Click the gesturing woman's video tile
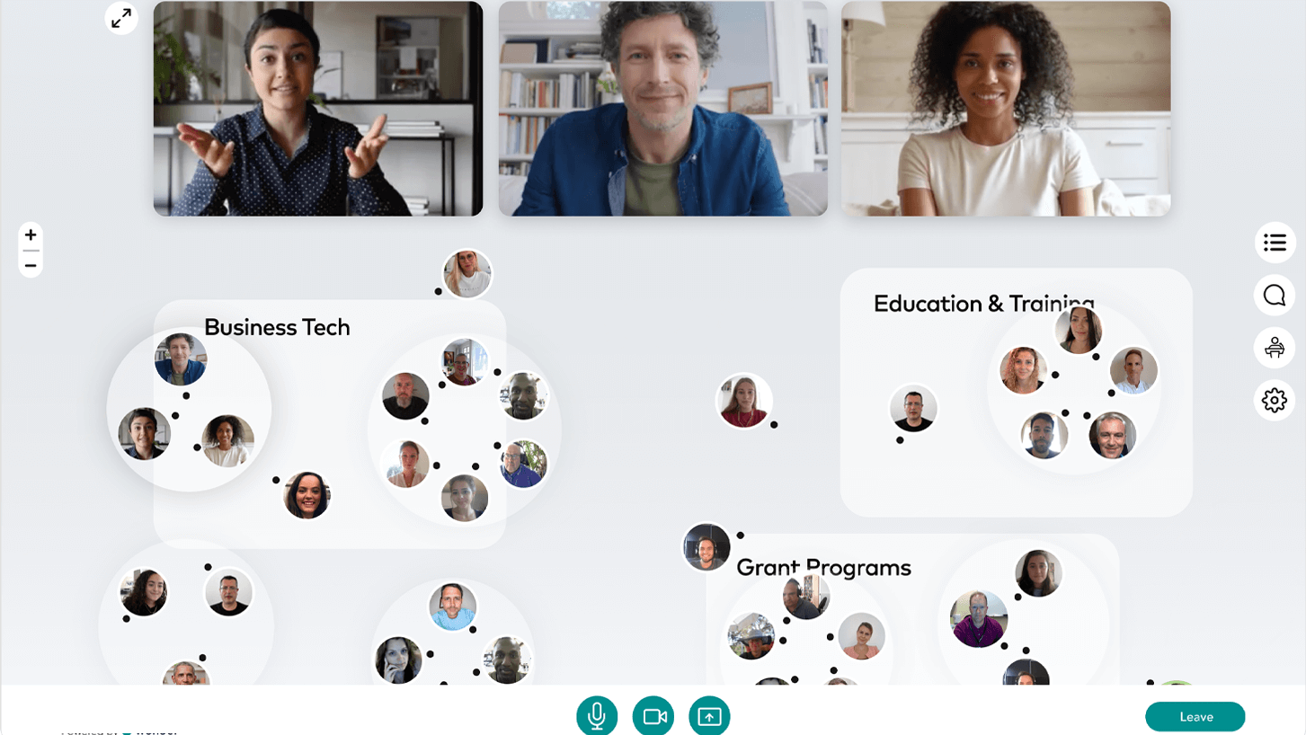Screen dimensions: 1306x735 click(x=318, y=109)
